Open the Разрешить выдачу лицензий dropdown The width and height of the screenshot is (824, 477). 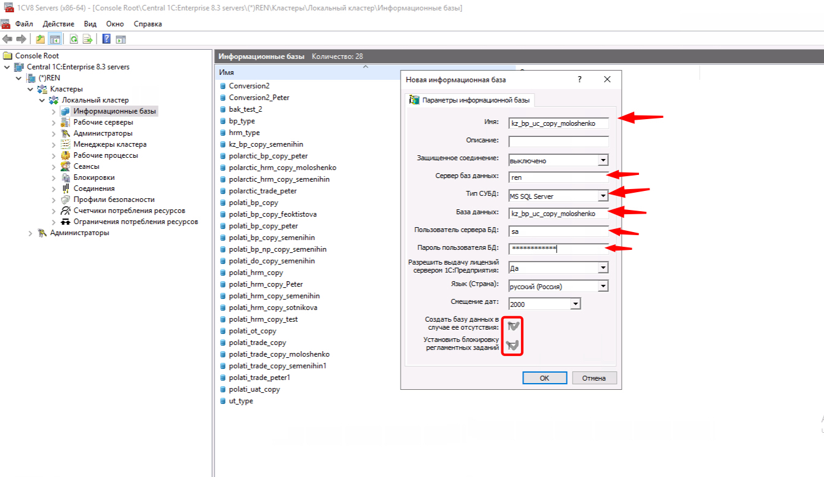603,268
